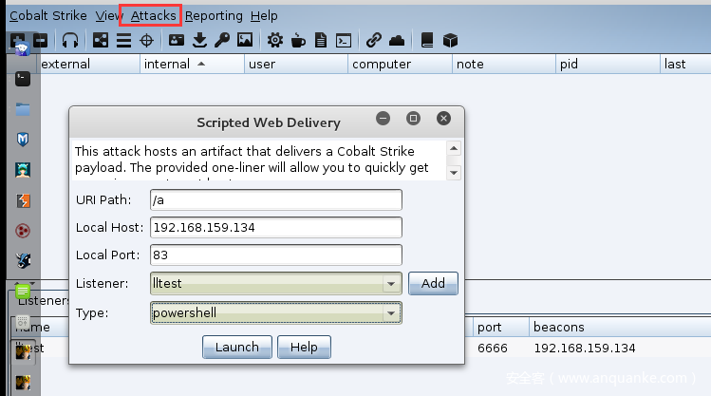Expand the Listener dropdown showing lltest
The image size is (711, 396).
pyautogui.click(x=276, y=284)
